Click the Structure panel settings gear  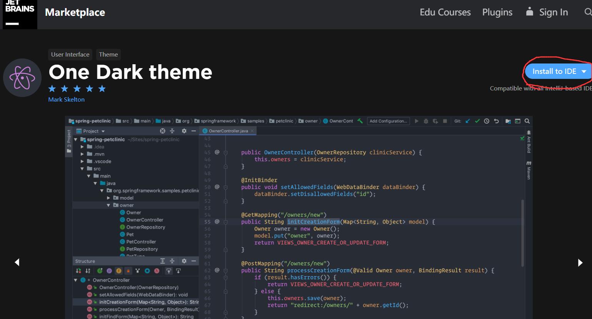coord(184,261)
